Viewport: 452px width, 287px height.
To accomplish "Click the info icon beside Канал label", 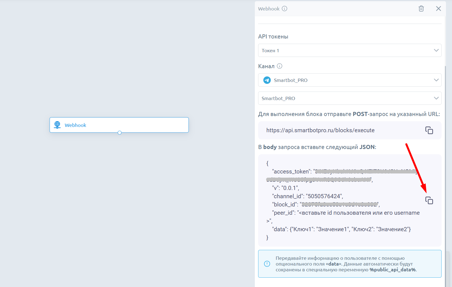I will pyautogui.click(x=280, y=66).
